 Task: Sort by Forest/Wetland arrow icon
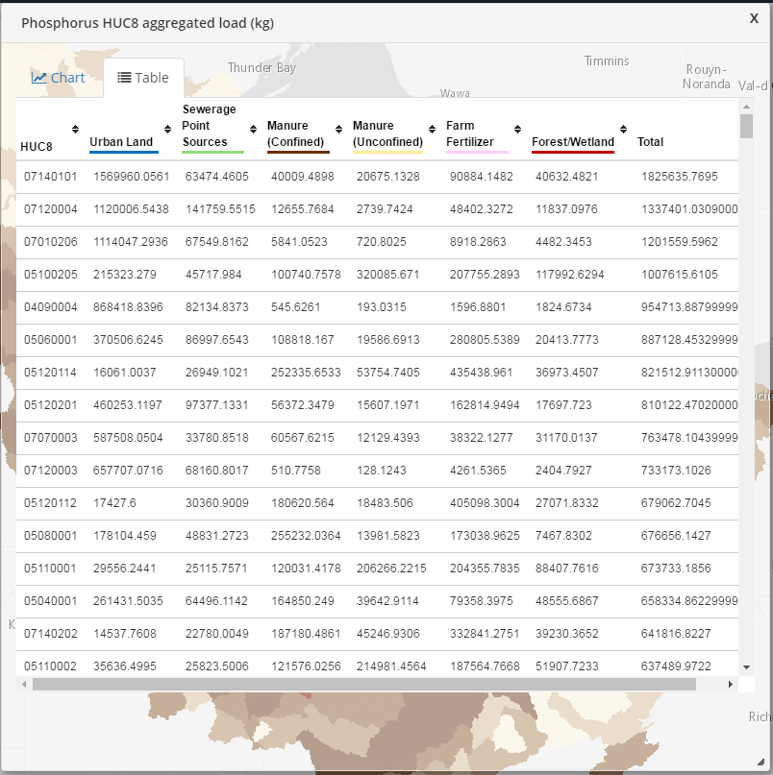pyautogui.click(x=623, y=130)
